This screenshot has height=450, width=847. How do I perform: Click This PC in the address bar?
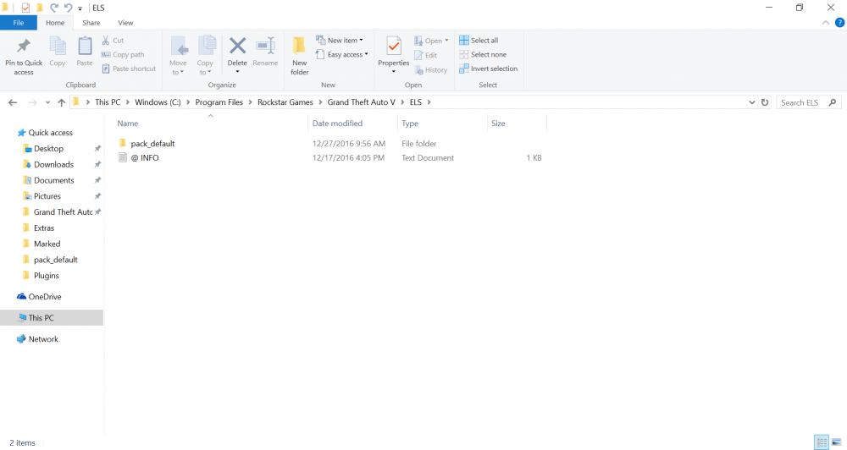point(108,102)
